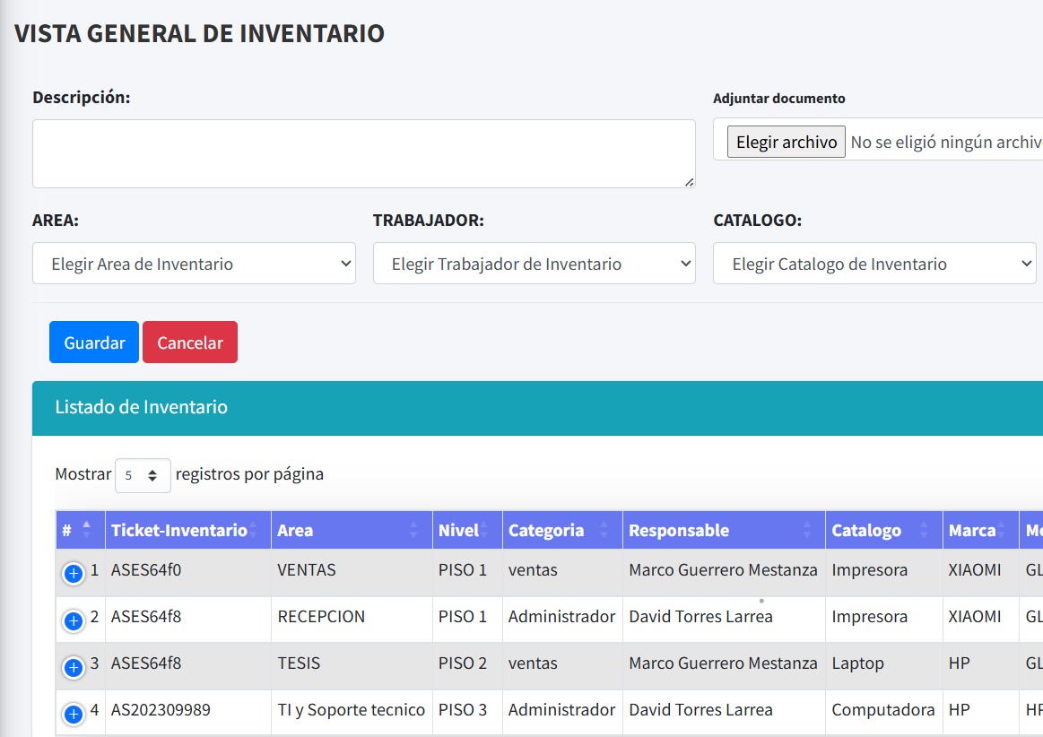Cancel the form with Cancelar
1043x737 pixels.
point(189,342)
